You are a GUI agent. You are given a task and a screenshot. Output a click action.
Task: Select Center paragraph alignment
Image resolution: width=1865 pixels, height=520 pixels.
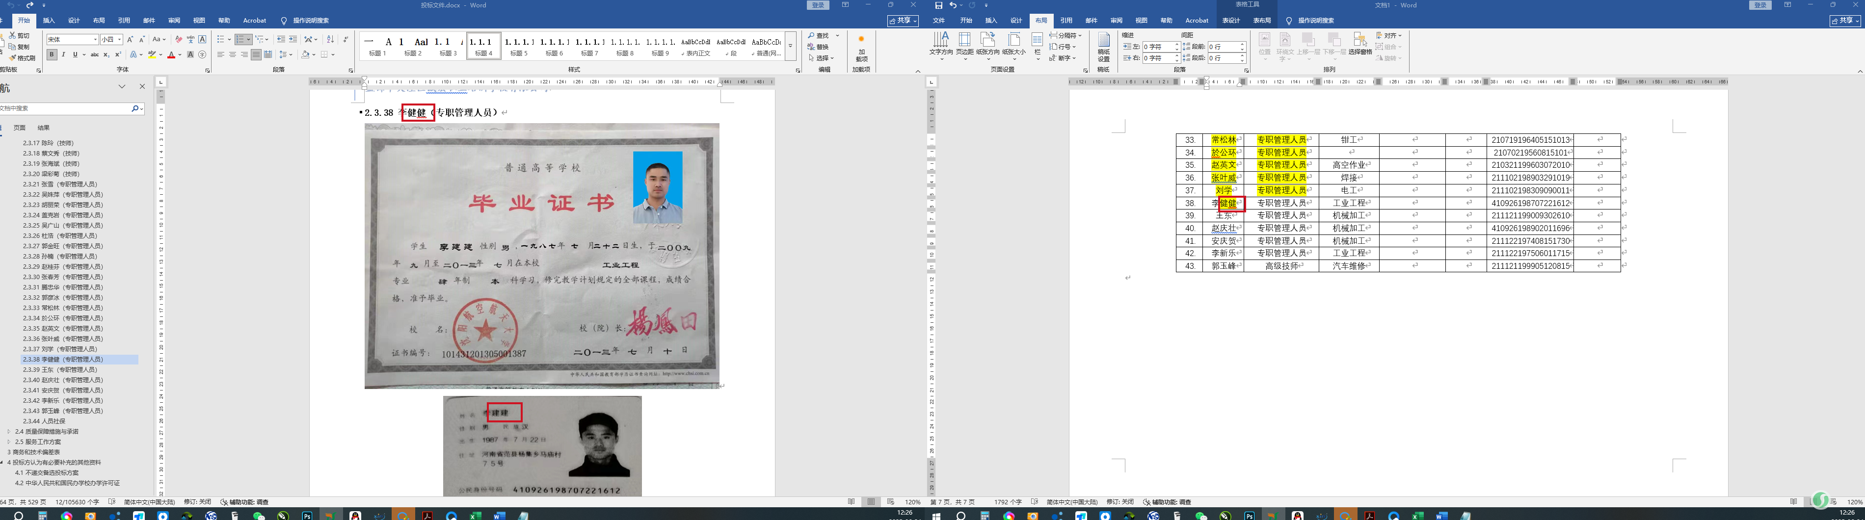point(233,55)
